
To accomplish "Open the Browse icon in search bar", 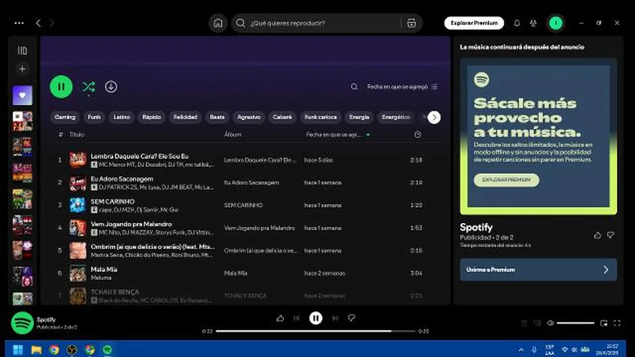I will click(411, 23).
